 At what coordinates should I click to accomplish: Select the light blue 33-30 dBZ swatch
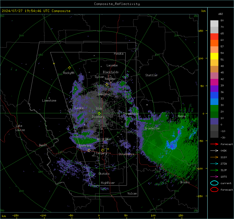click(214, 102)
